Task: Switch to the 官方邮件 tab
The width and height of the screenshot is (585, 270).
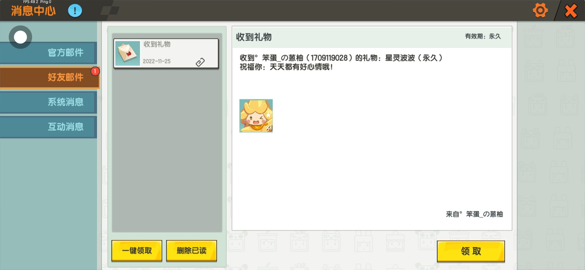Action: 48,53
